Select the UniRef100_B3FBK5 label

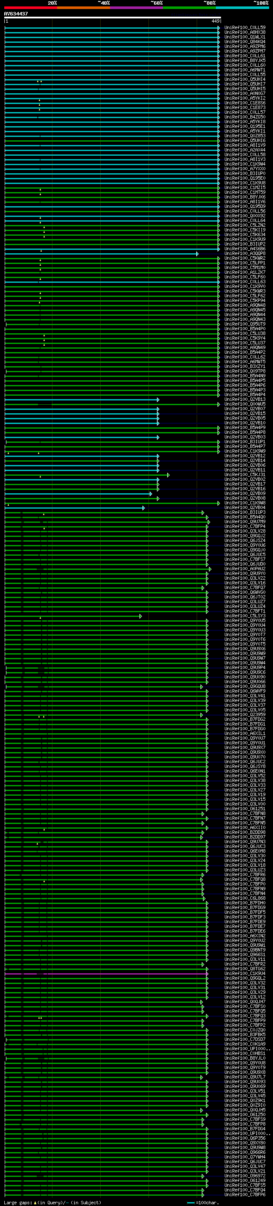(x=245, y=1034)
